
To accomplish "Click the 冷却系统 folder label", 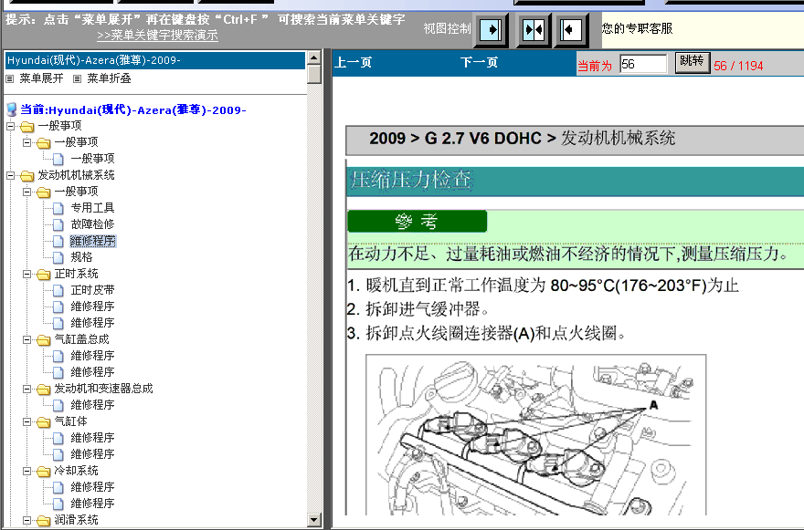I will click(76, 470).
